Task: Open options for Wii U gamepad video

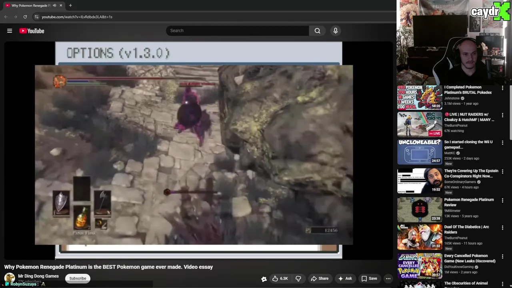Action: pos(502,142)
